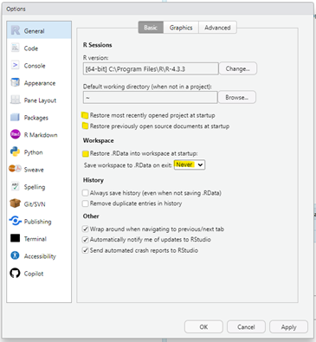The width and height of the screenshot is (316, 342).
Task: Switch to the Basic tab
Action: point(151,28)
